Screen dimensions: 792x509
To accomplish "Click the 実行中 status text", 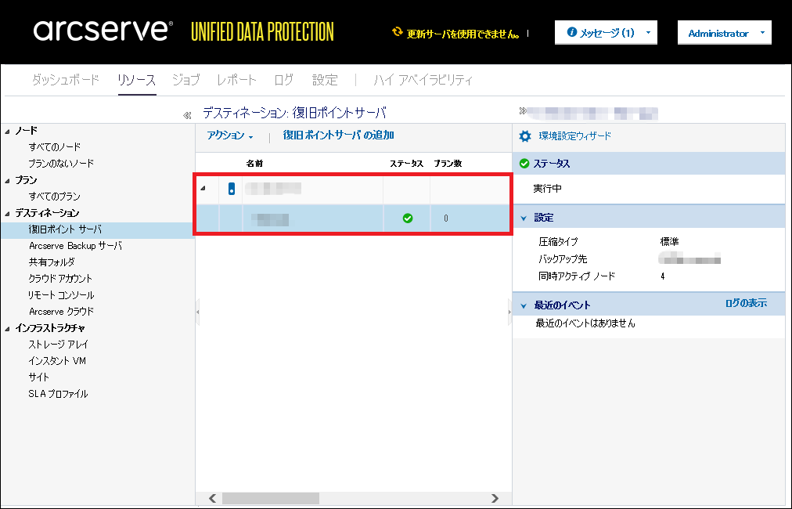I will tap(548, 189).
